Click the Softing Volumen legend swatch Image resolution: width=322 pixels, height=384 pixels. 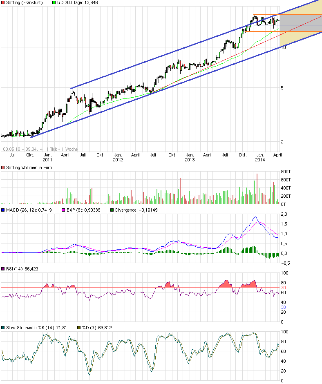click(3, 168)
